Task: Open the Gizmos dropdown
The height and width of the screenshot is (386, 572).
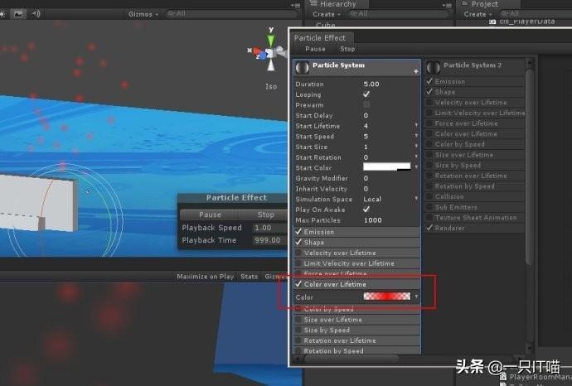Action: pyautogui.click(x=143, y=14)
